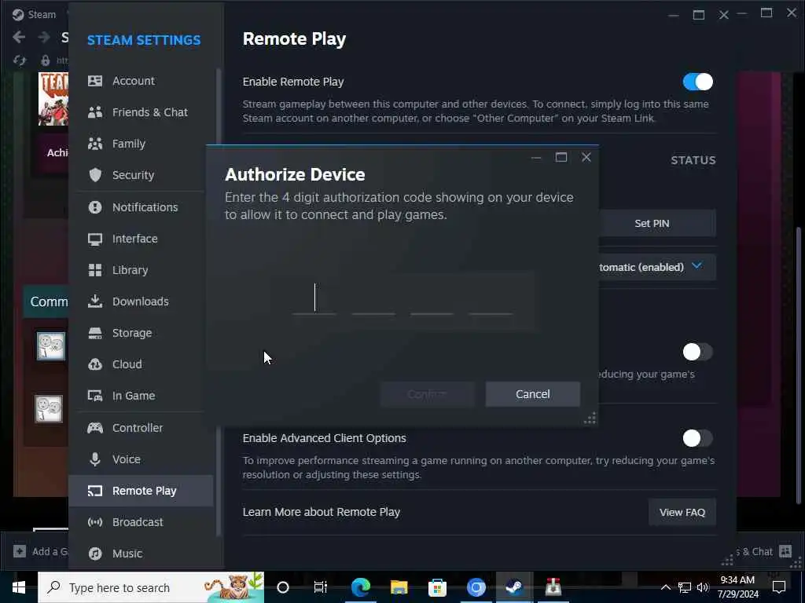Click the plus icon beside Add a Game

pyautogui.click(x=20, y=551)
